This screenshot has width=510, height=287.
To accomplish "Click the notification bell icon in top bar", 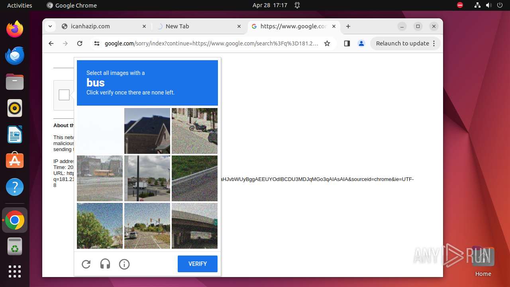I will click(x=297, y=5).
